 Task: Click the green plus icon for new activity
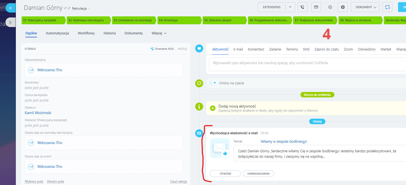click(x=213, y=108)
